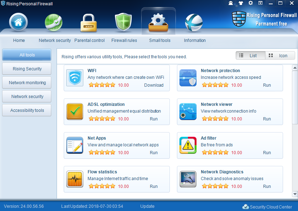Click the 'Permanent free' banner text
The height and width of the screenshot is (211, 298).
[x=271, y=24]
